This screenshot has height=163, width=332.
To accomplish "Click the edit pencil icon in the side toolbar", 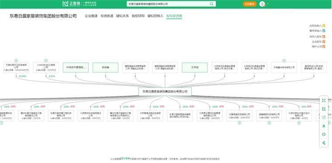I will (x=324, y=109).
